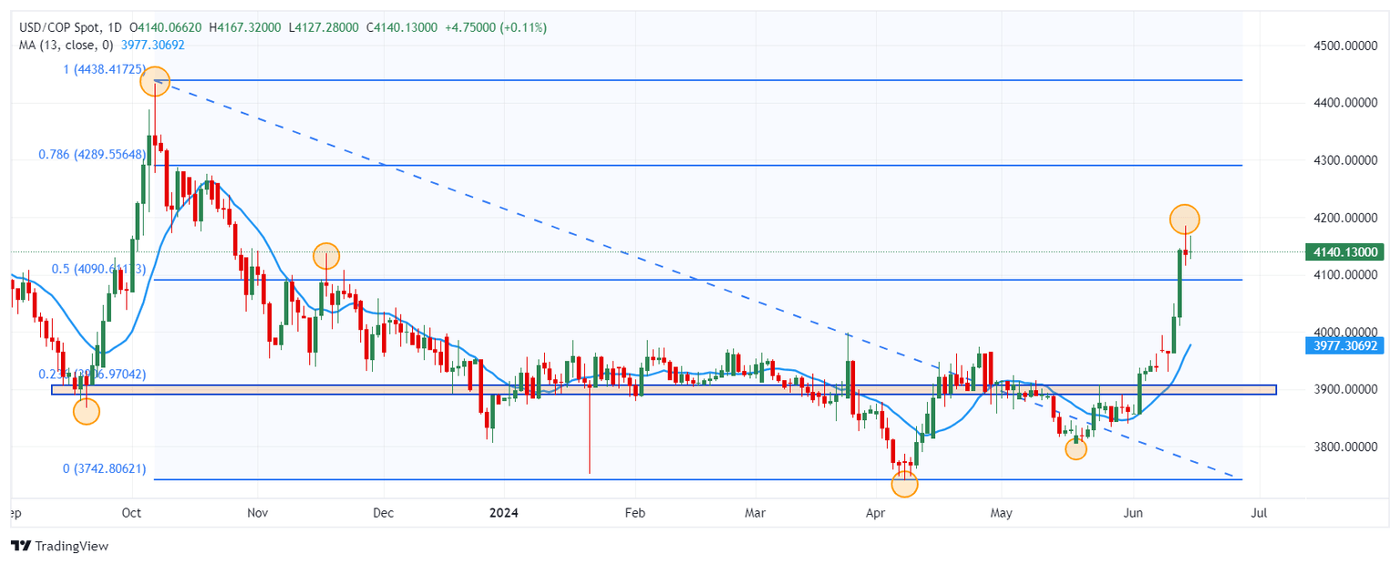This screenshot has width=1400, height=564.
Task: Select the orange circle at the September low
Action: [86, 412]
